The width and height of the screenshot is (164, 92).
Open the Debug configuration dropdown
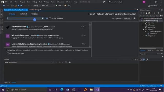pos(37,6)
